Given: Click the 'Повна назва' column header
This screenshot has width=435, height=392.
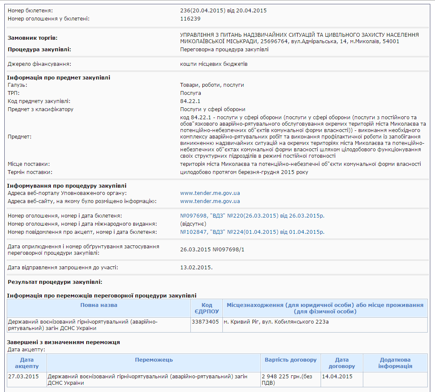Looking at the screenshot, I should click(x=99, y=305).
